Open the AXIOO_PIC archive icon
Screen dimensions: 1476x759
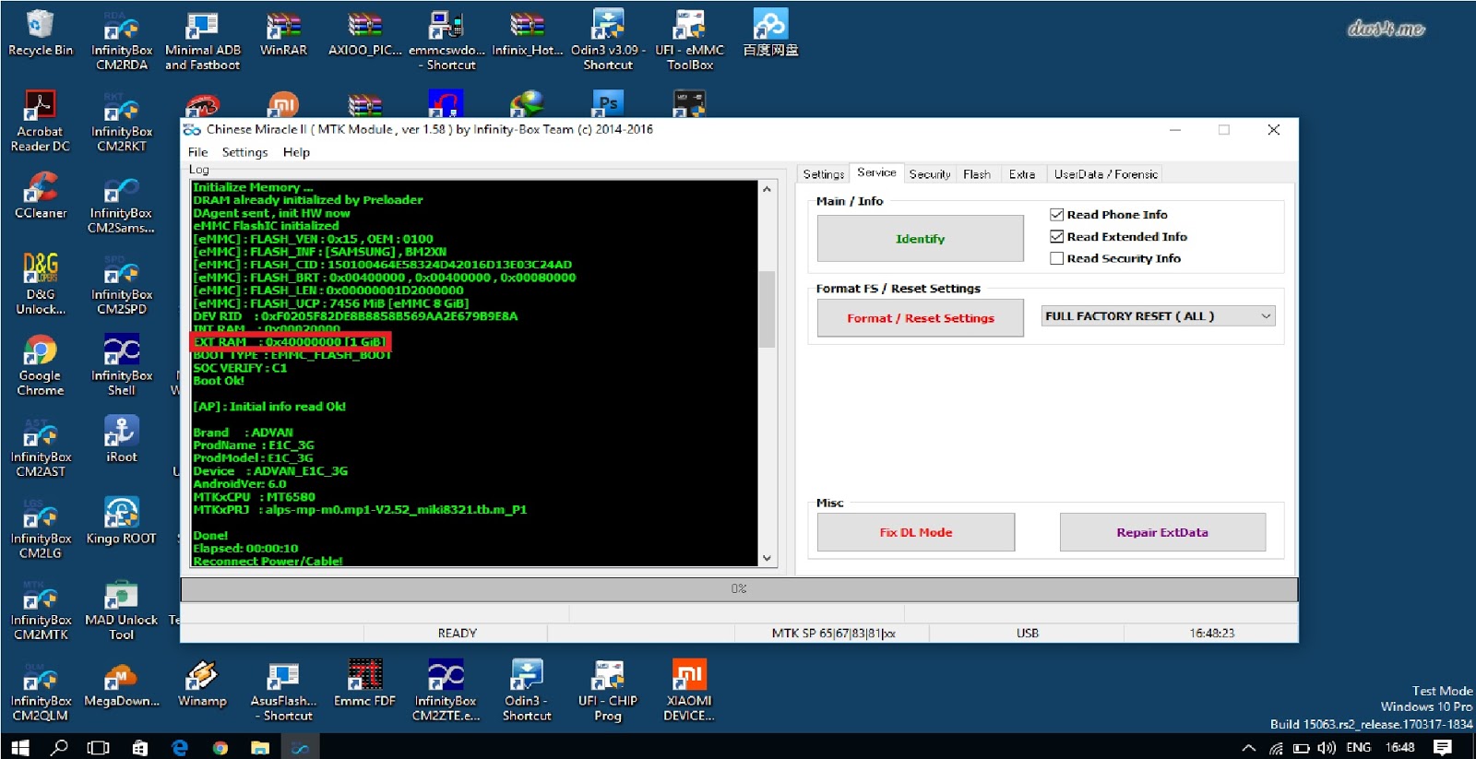364,33
